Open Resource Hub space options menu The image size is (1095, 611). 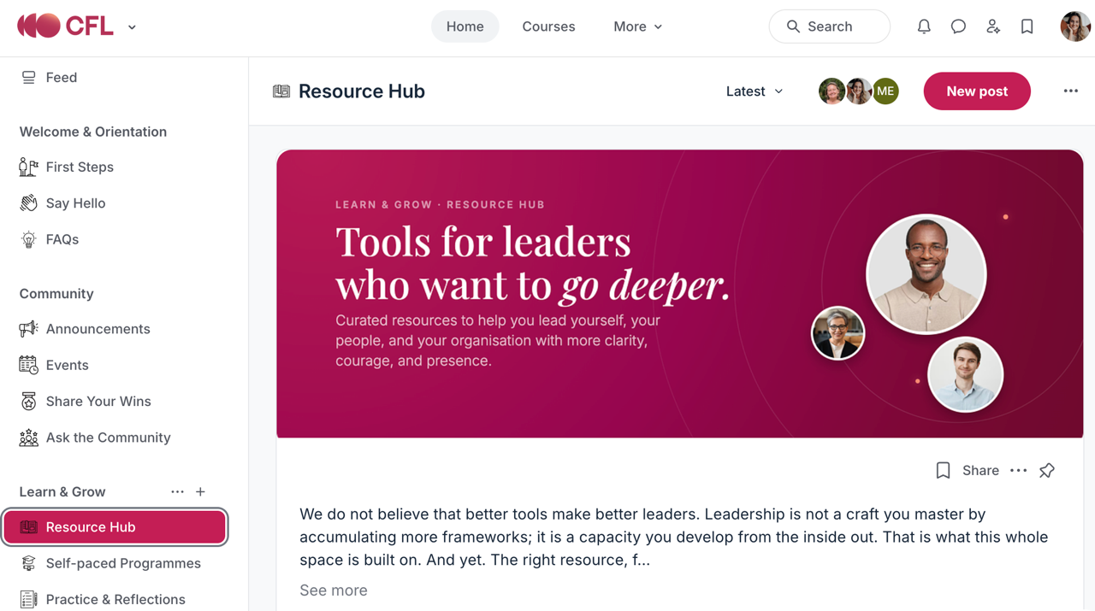coord(1070,91)
